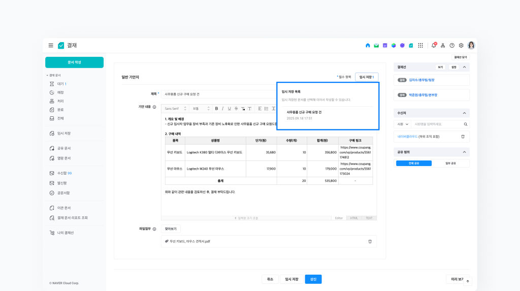Collapse the 결재선 section chevron
This screenshot has height=291, width=520.
tap(464, 67)
